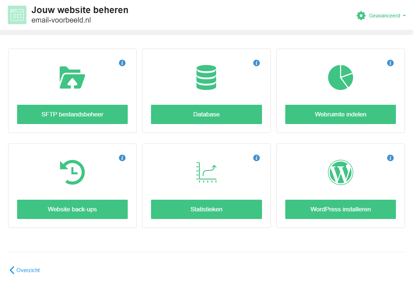Show info for Webruimte indelen card

coord(390,63)
